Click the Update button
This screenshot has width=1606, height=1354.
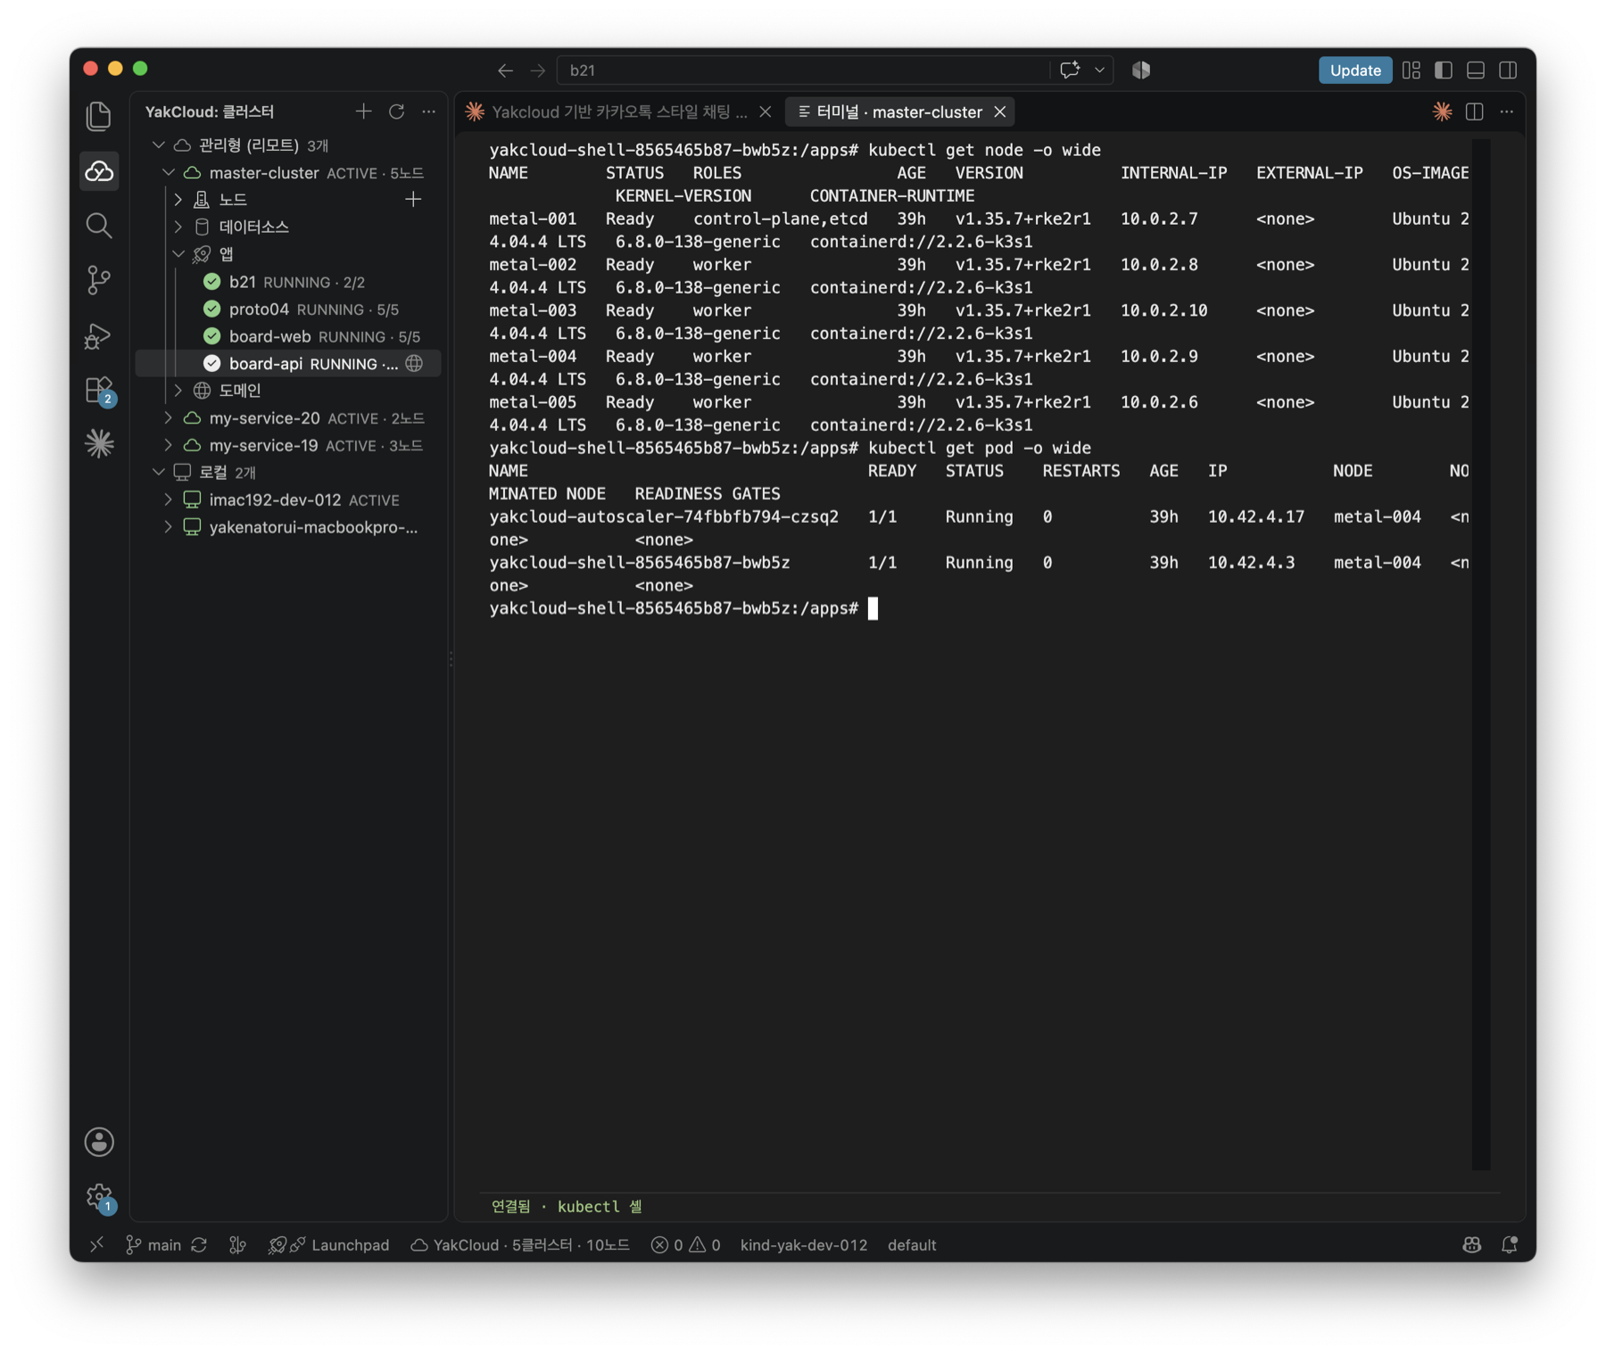[1354, 70]
